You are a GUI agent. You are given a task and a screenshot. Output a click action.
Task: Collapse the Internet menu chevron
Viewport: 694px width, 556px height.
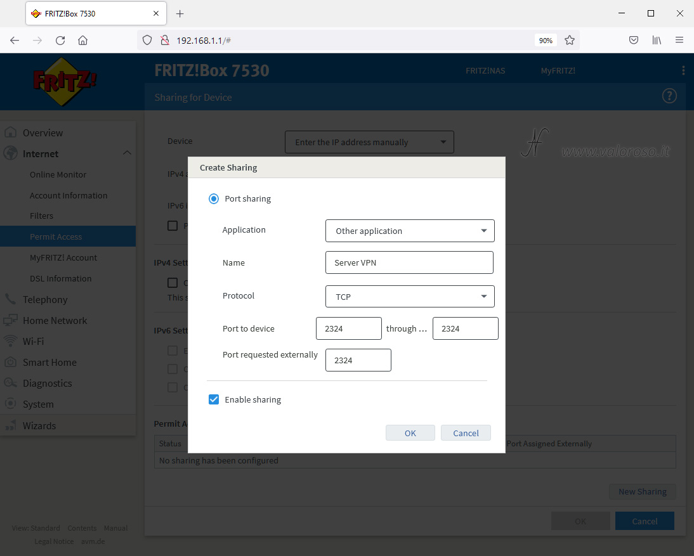pyautogui.click(x=127, y=153)
